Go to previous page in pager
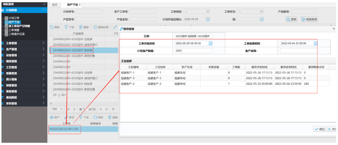 pos(74,109)
